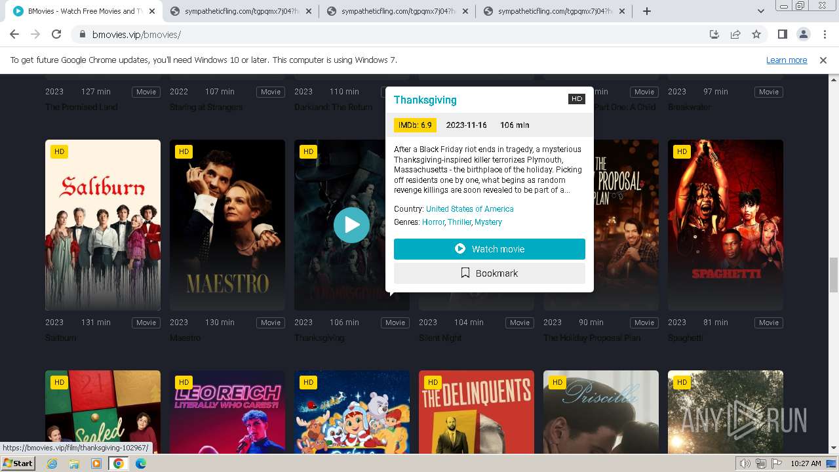The height and width of the screenshot is (472, 839).
Task: Click the install/download page icon in address bar
Action: [714, 35]
